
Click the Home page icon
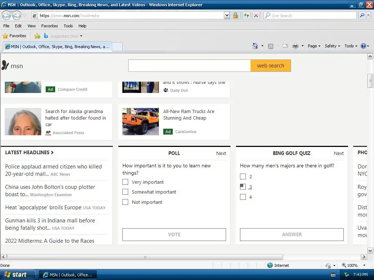(255, 46)
